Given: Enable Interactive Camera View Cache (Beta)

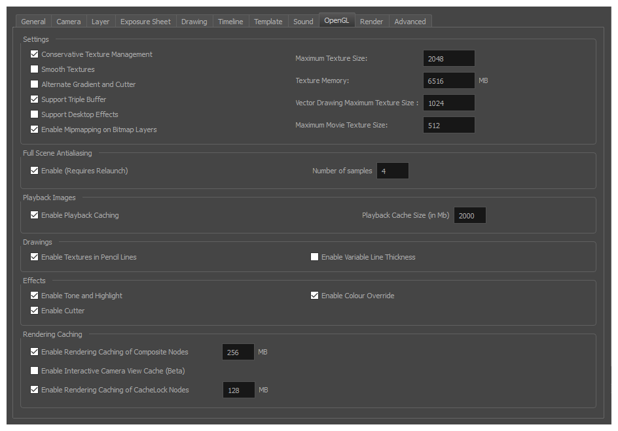Looking at the screenshot, I should pos(34,371).
